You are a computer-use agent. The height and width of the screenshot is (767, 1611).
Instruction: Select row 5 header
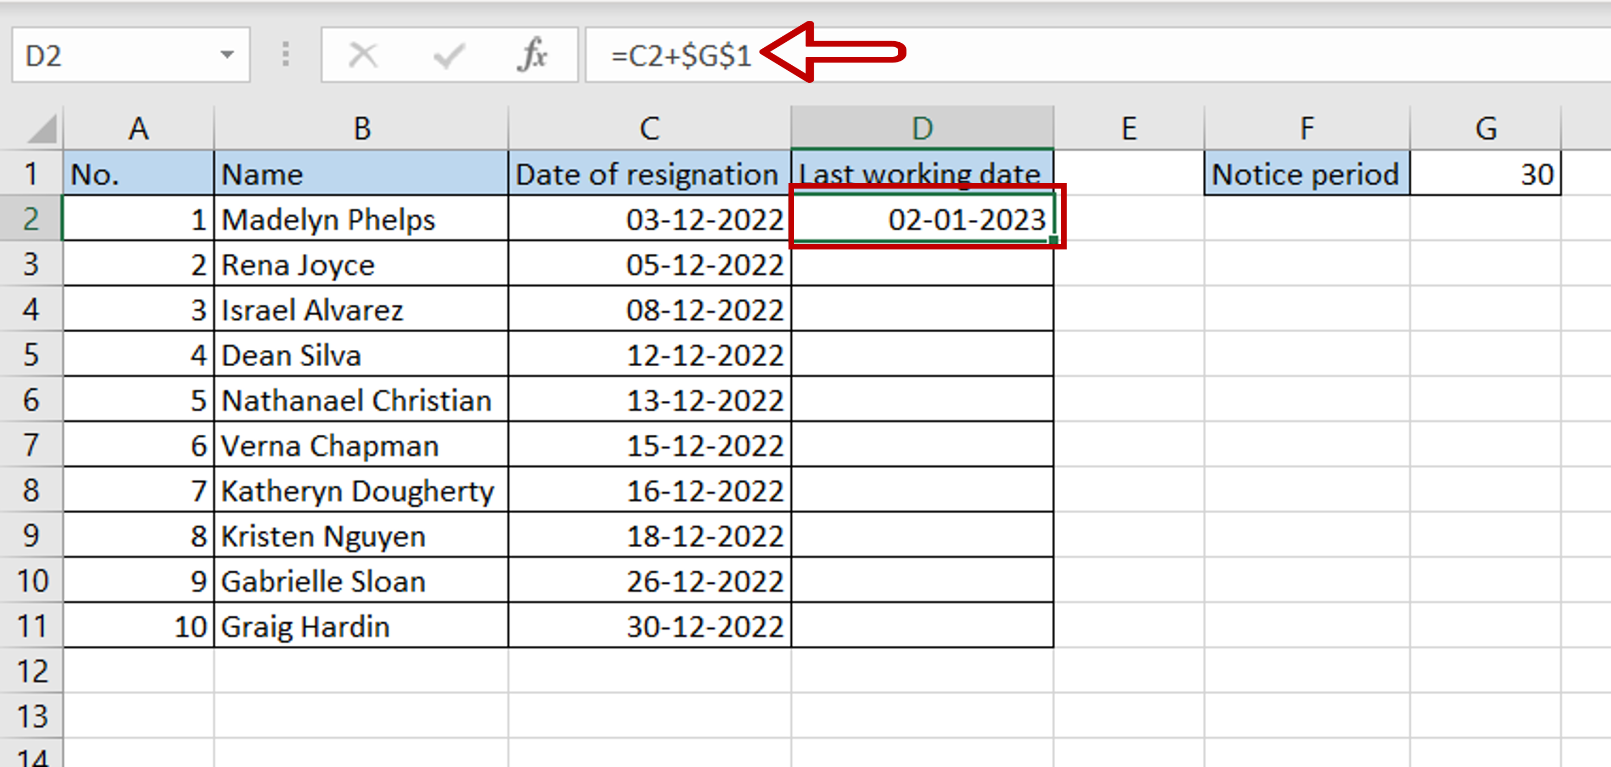click(31, 354)
